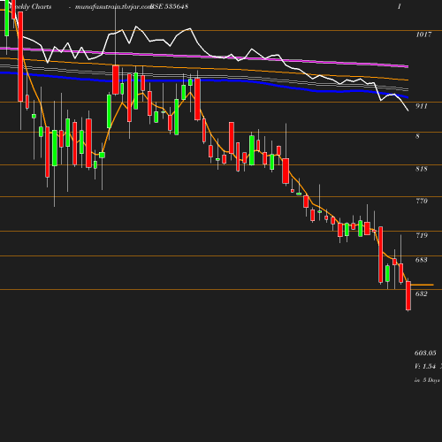
Task: Click the 603.05 closing price value
Action: (425, 353)
